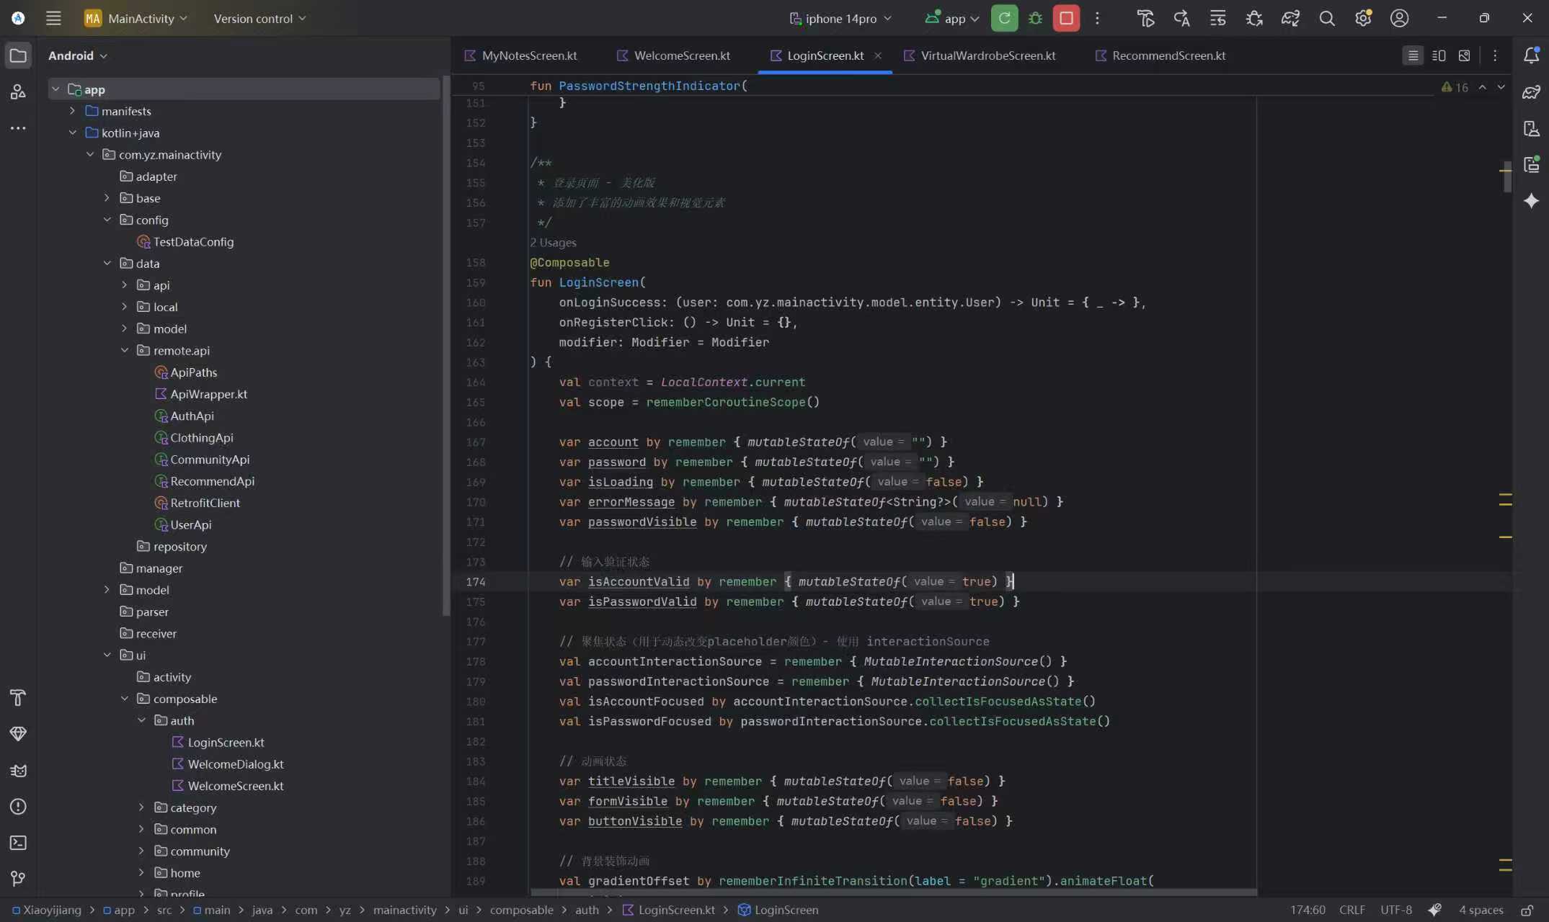1549x922 pixels.
Task: Expand the manifests folder
Action: [72, 111]
